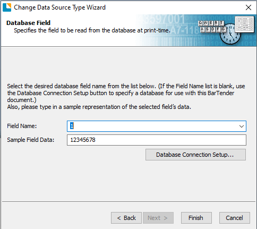Image resolution: width=257 pixels, height=229 pixels.
Task: Click the BarTender logo in the title bar
Action: 7,7
